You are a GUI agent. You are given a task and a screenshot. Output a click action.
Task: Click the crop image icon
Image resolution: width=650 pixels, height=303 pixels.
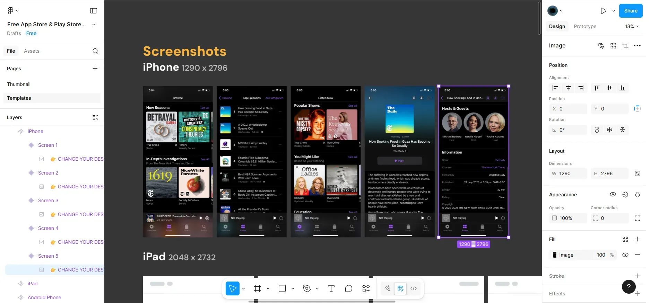625,46
